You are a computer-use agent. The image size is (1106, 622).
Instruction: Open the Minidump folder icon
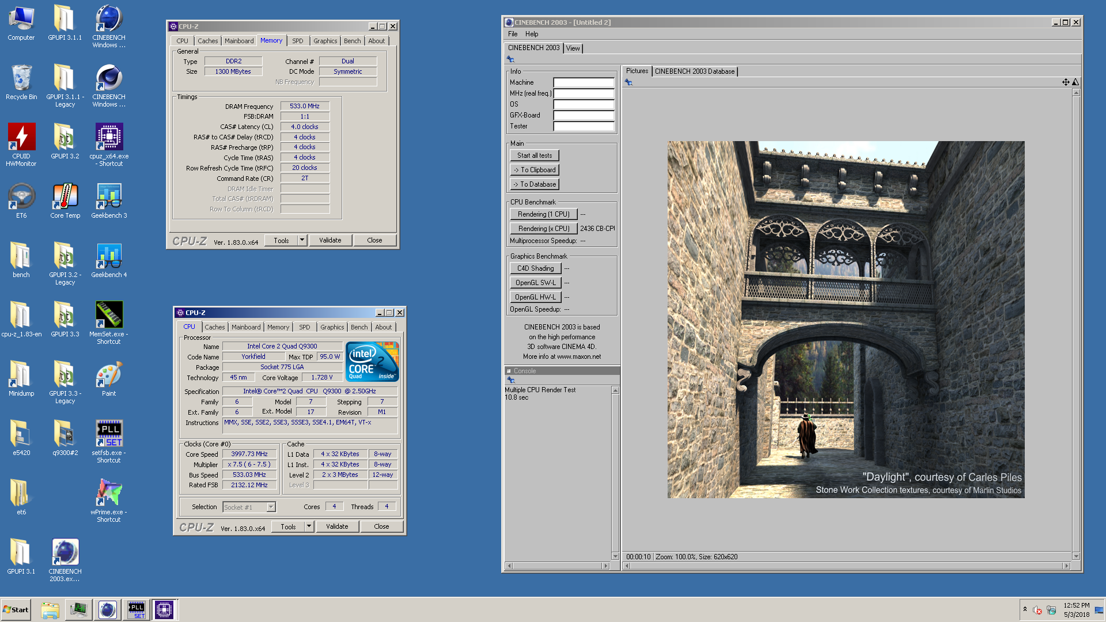point(21,379)
